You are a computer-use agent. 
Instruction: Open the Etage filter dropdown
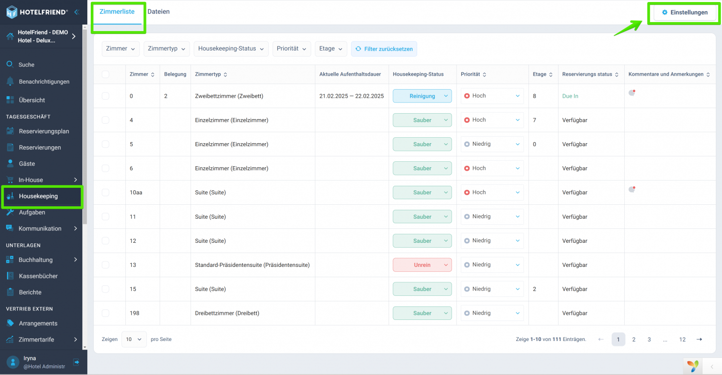(x=331, y=49)
